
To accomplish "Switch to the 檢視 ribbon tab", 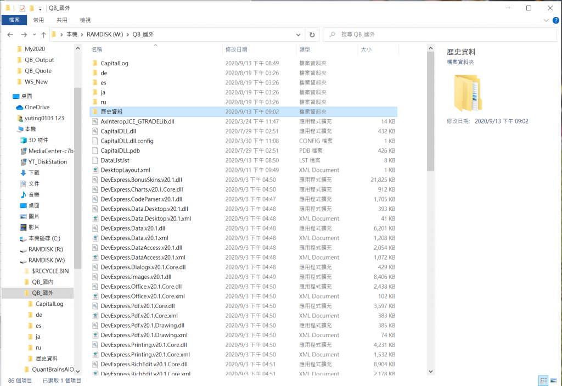I will (x=85, y=20).
